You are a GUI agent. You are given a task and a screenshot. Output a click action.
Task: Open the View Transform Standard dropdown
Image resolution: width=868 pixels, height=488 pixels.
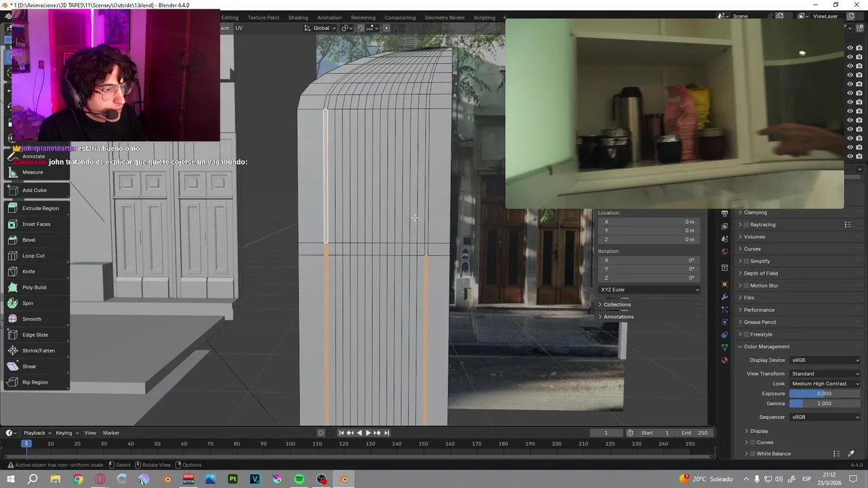click(x=825, y=373)
